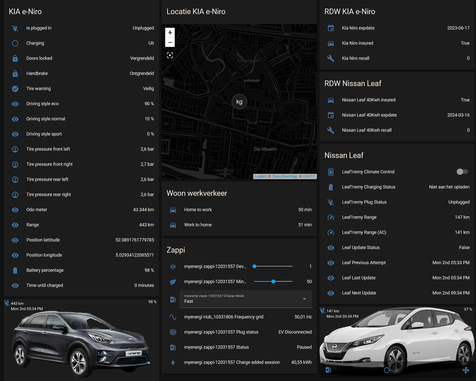476x381 pixels.
Task: Click the fan icon on Leaf picture
Action: (465, 370)
